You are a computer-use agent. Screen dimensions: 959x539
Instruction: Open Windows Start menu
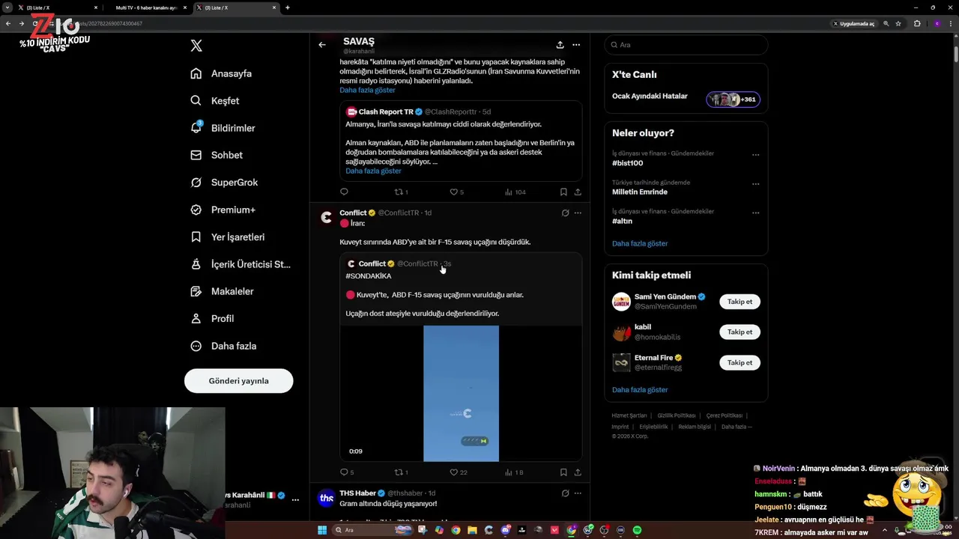coord(322,530)
